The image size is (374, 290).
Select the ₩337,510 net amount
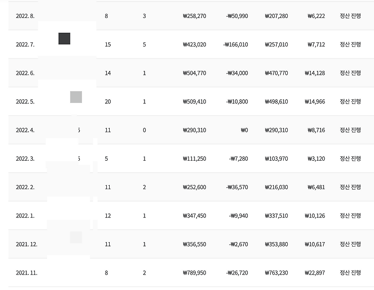(276, 216)
